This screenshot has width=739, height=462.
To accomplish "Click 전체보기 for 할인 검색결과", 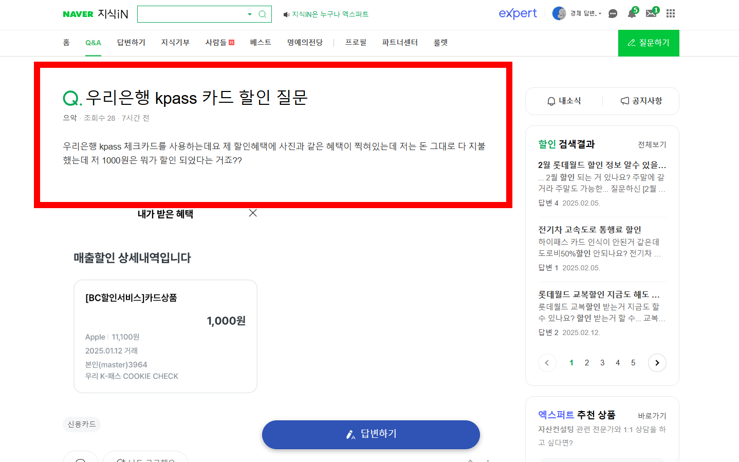I will (x=652, y=144).
